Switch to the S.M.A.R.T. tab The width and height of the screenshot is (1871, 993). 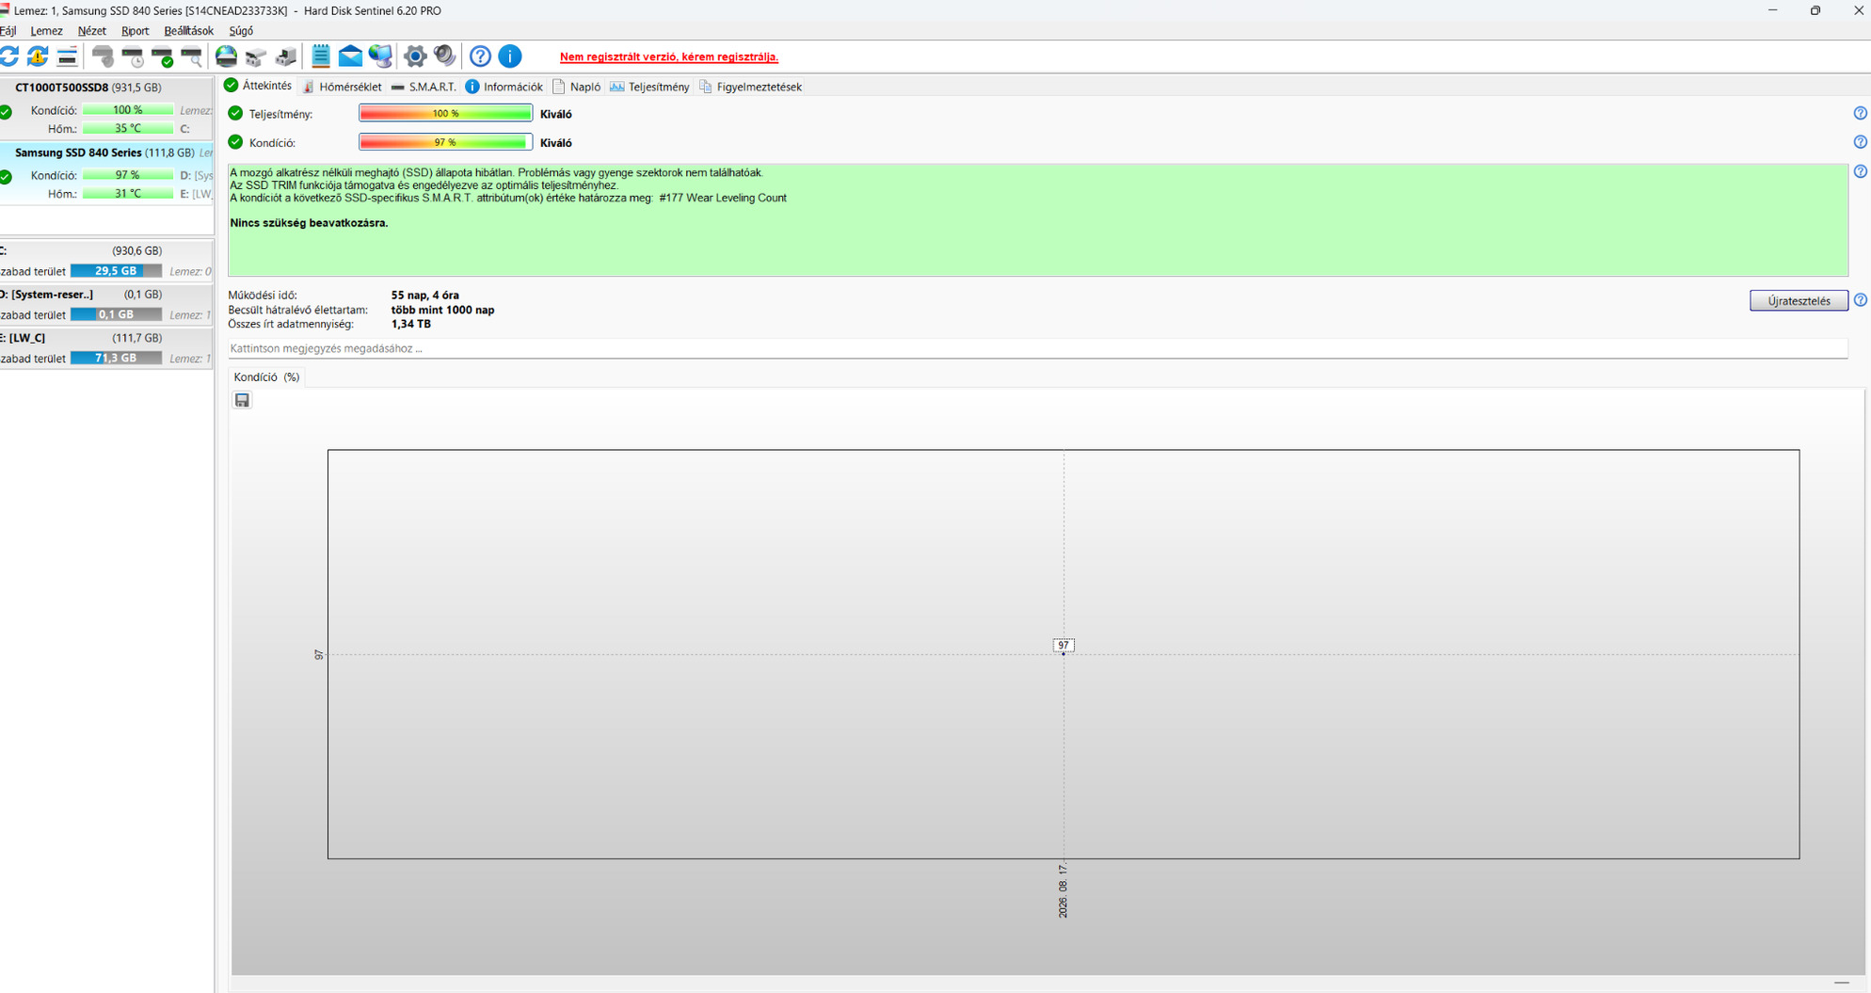[424, 87]
